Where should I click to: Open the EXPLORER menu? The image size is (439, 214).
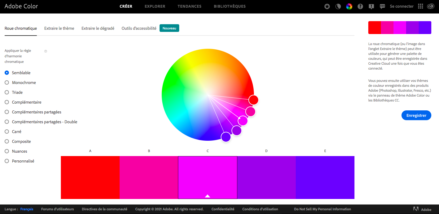pos(155,6)
